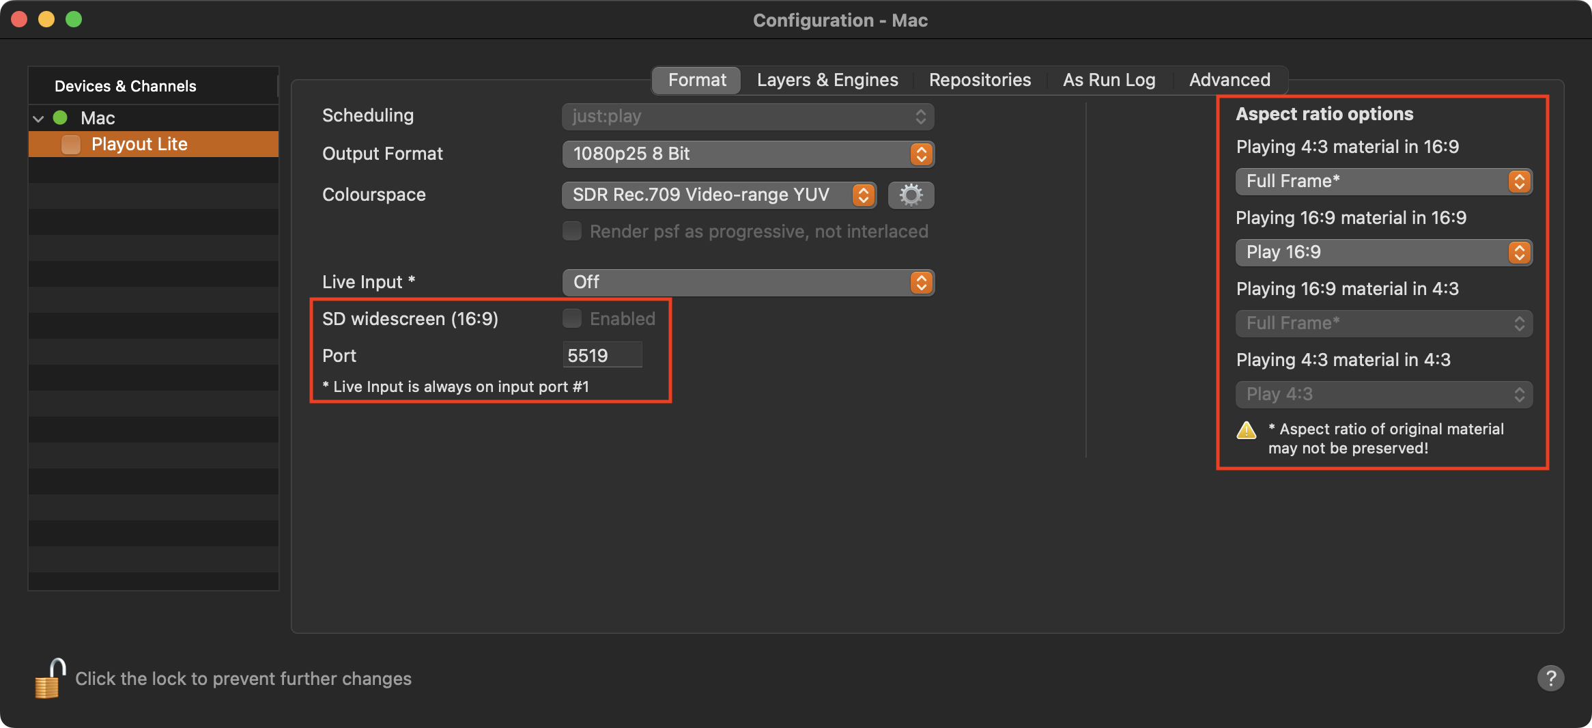
Task: Open the As Run Log tab
Action: 1109,80
